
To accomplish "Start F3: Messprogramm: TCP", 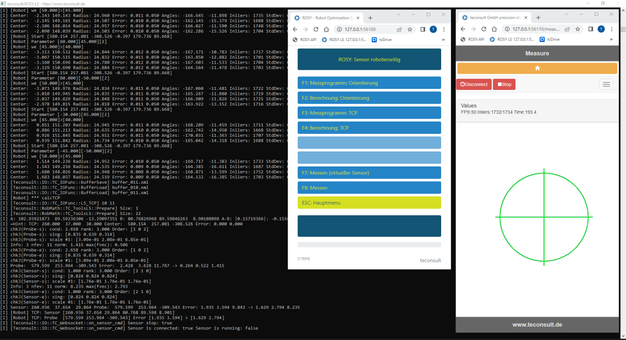I will [x=369, y=113].
